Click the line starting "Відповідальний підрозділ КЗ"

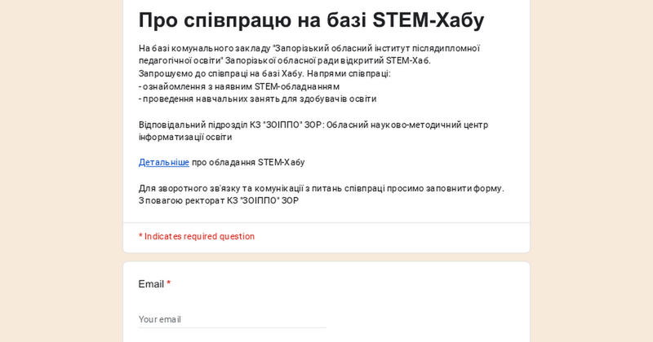(313, 125)
